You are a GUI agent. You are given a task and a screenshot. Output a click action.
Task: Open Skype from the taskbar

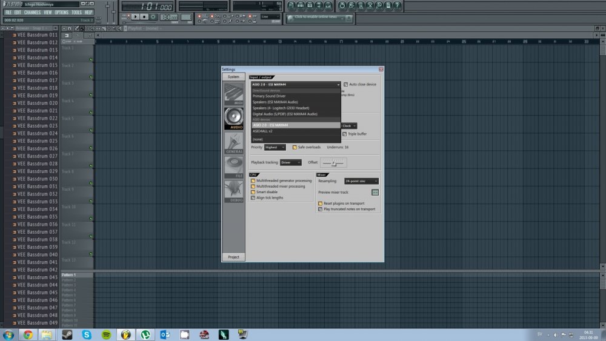pos(87,334)
